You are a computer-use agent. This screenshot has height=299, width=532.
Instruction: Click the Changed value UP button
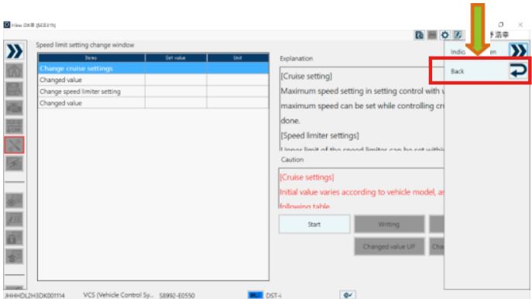[x=390, y=246]
